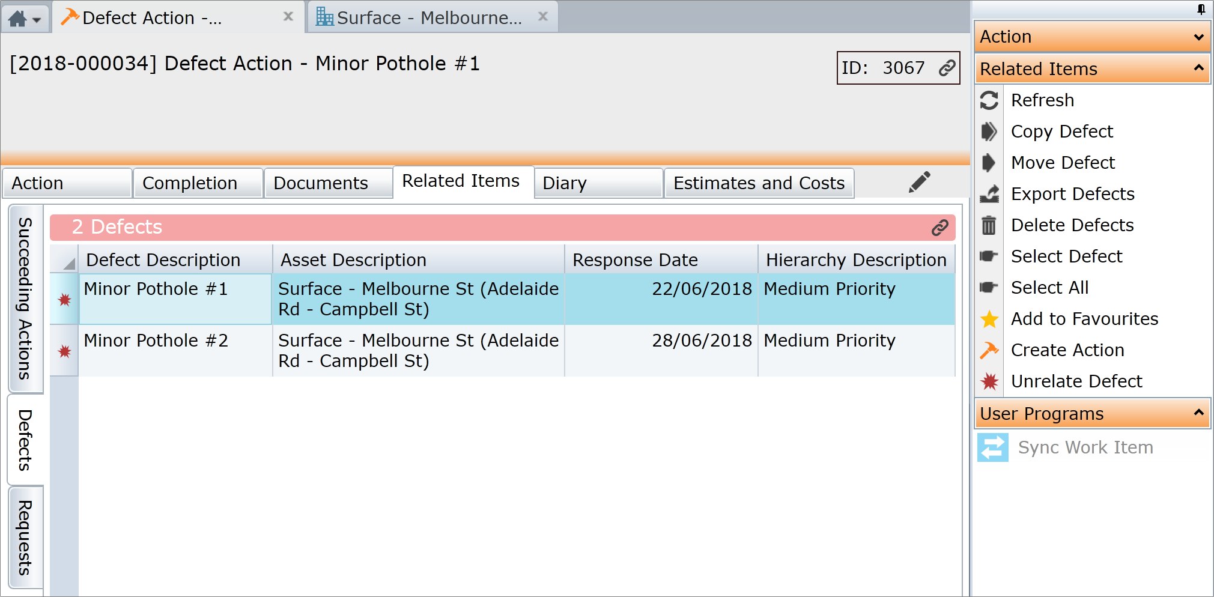Viewport: 1214px width, 597px height.
Task: Click the Create Action hammer icon
Action: tap(989, 350)
